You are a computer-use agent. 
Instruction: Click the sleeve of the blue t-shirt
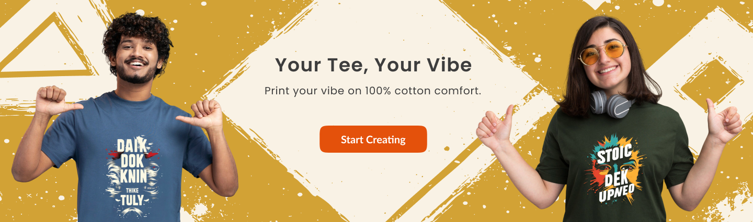click(x=59, y=142)
